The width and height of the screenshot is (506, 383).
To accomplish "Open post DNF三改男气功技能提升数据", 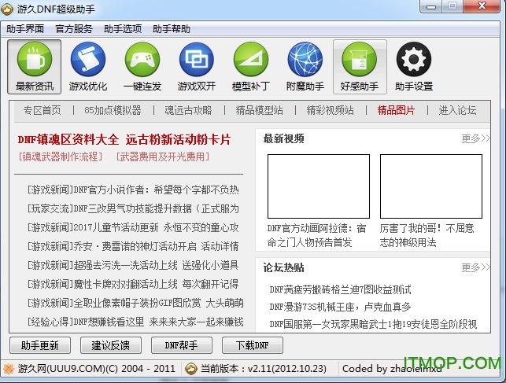I will (133, 209).
